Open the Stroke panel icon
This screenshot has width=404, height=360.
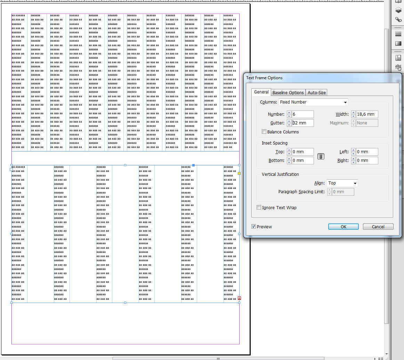(x=398, y=34)
